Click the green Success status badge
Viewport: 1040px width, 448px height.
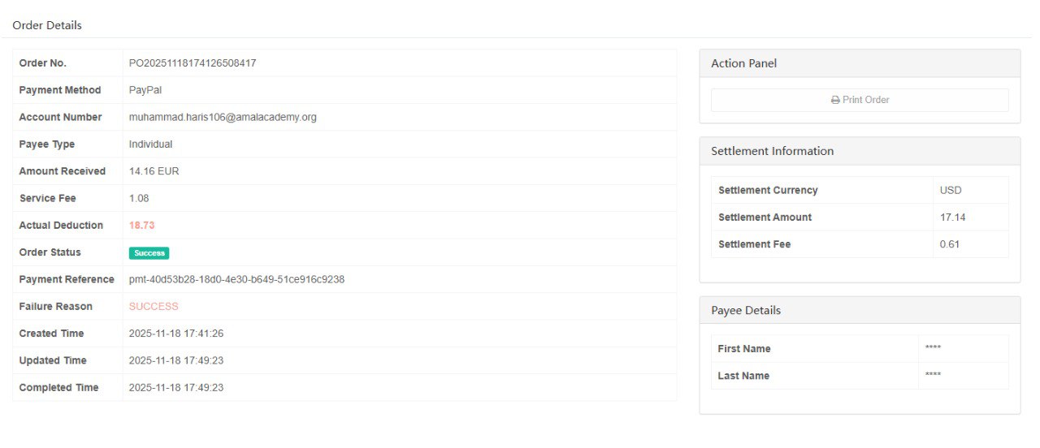click(149, 252)
